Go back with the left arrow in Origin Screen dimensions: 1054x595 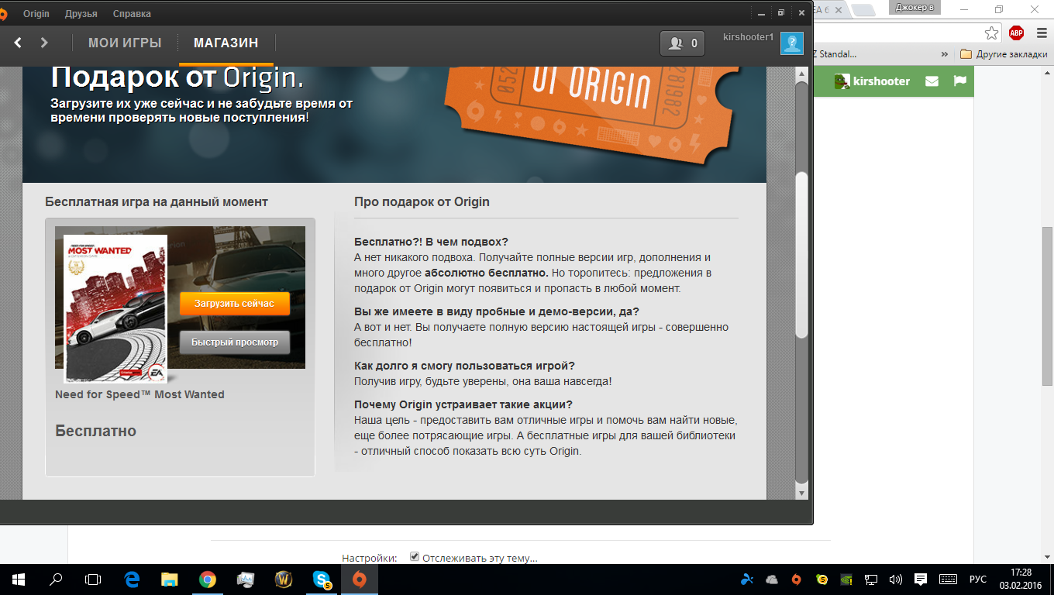(x=18, y=43)
